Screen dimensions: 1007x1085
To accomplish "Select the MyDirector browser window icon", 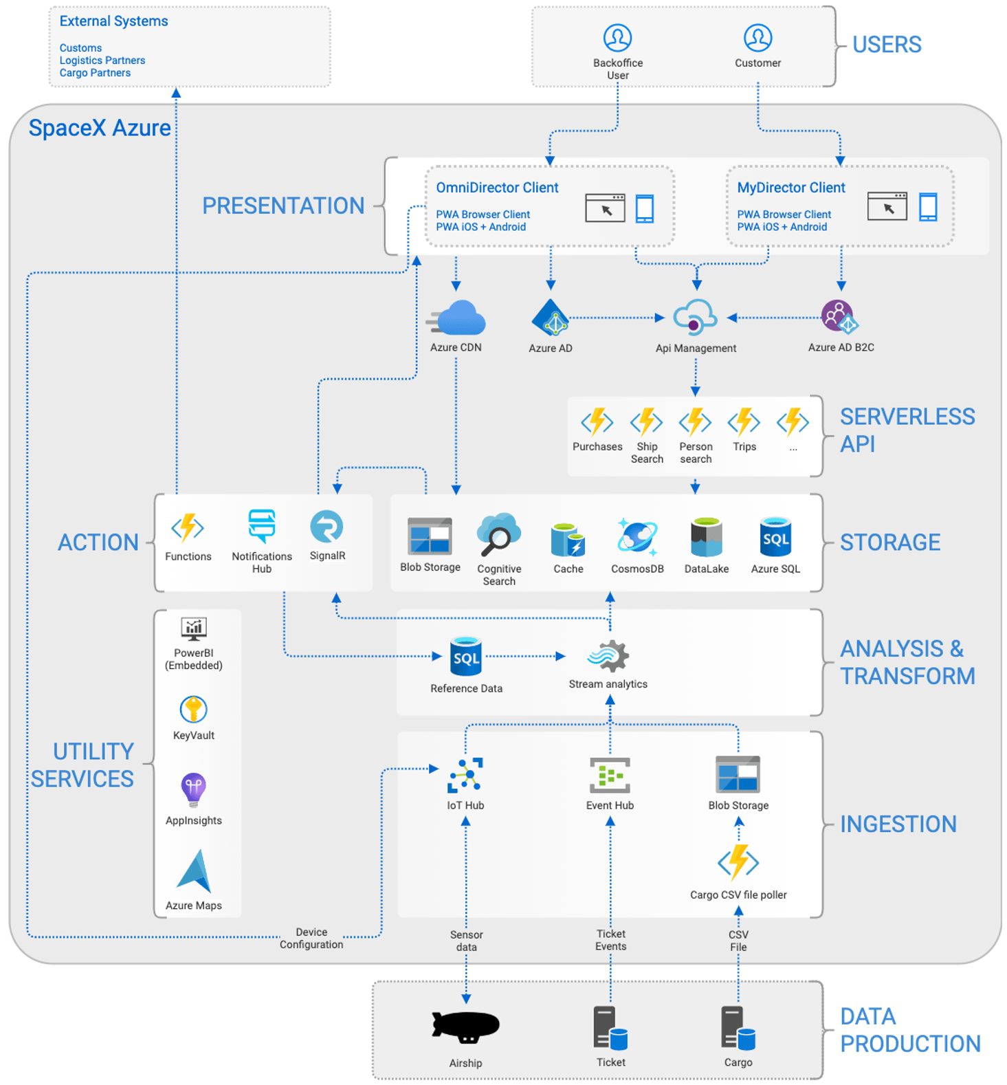I will pos(887,206).
